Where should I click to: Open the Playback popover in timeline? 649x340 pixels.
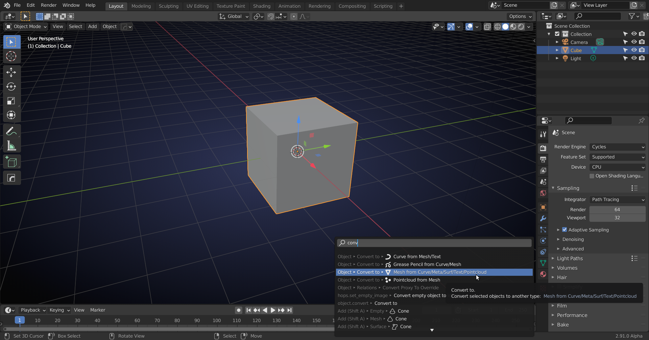coord(33,310)
